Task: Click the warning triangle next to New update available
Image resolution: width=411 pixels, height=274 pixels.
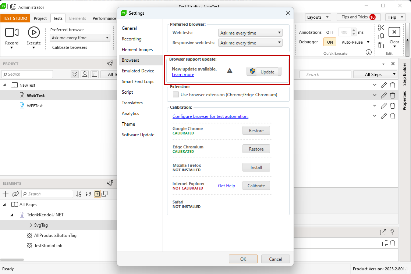Action: tap(230, 71)
